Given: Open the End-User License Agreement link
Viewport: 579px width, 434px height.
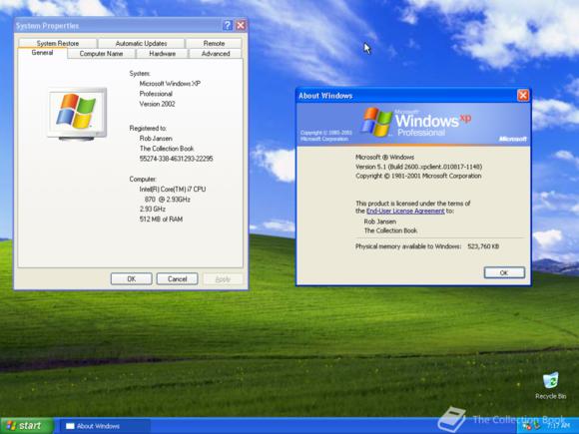Looking at the screenshot, I should coord(405,212).
